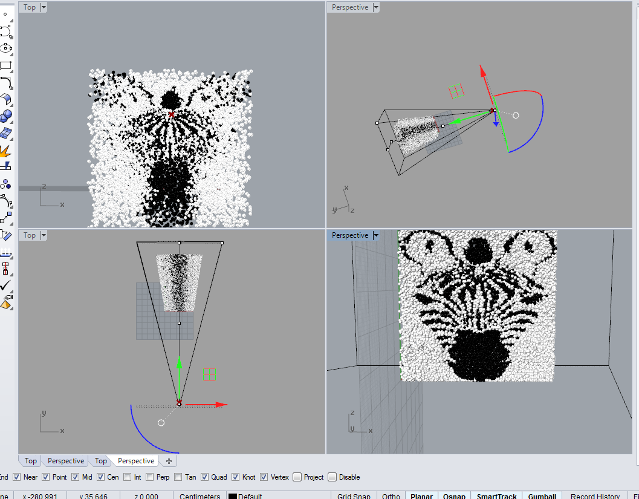Toggle the Quad object snap

(x=204, y=477)
